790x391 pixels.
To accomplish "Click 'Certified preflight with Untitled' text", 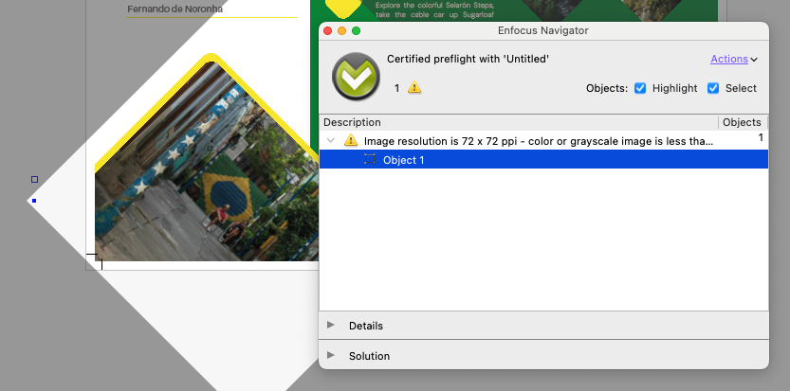I will pyautogui.click(x=468, y=59).
